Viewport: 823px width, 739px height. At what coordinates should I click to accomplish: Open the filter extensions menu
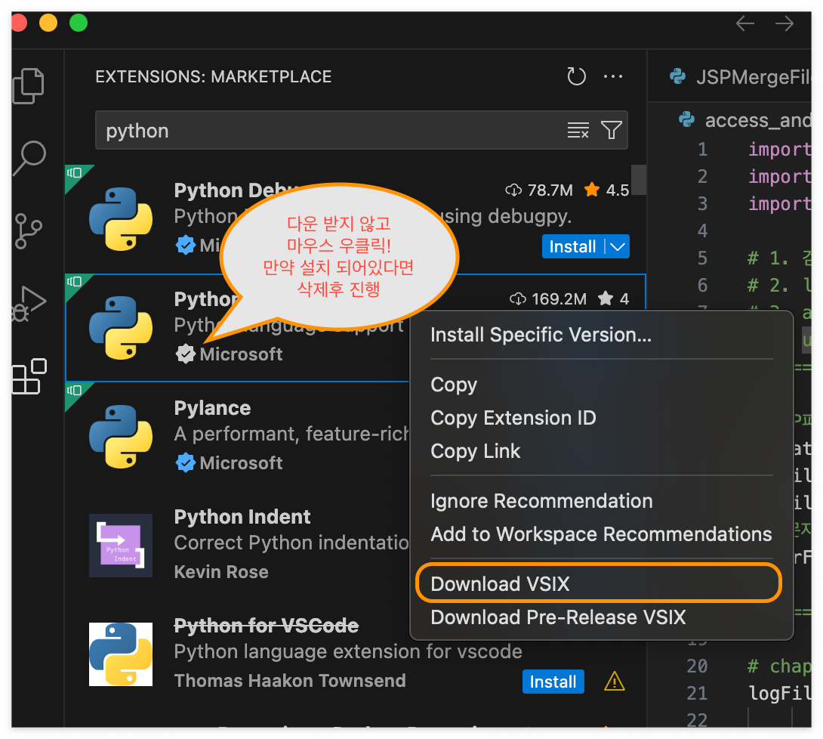[611, 130]
